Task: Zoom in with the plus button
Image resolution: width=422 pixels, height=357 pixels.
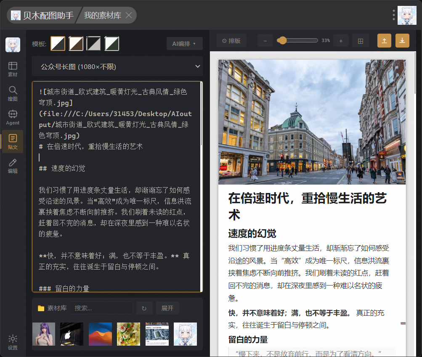Action: point(341,41)
